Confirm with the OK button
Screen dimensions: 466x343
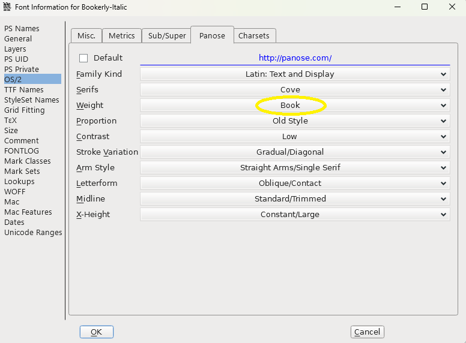(97, 332)
